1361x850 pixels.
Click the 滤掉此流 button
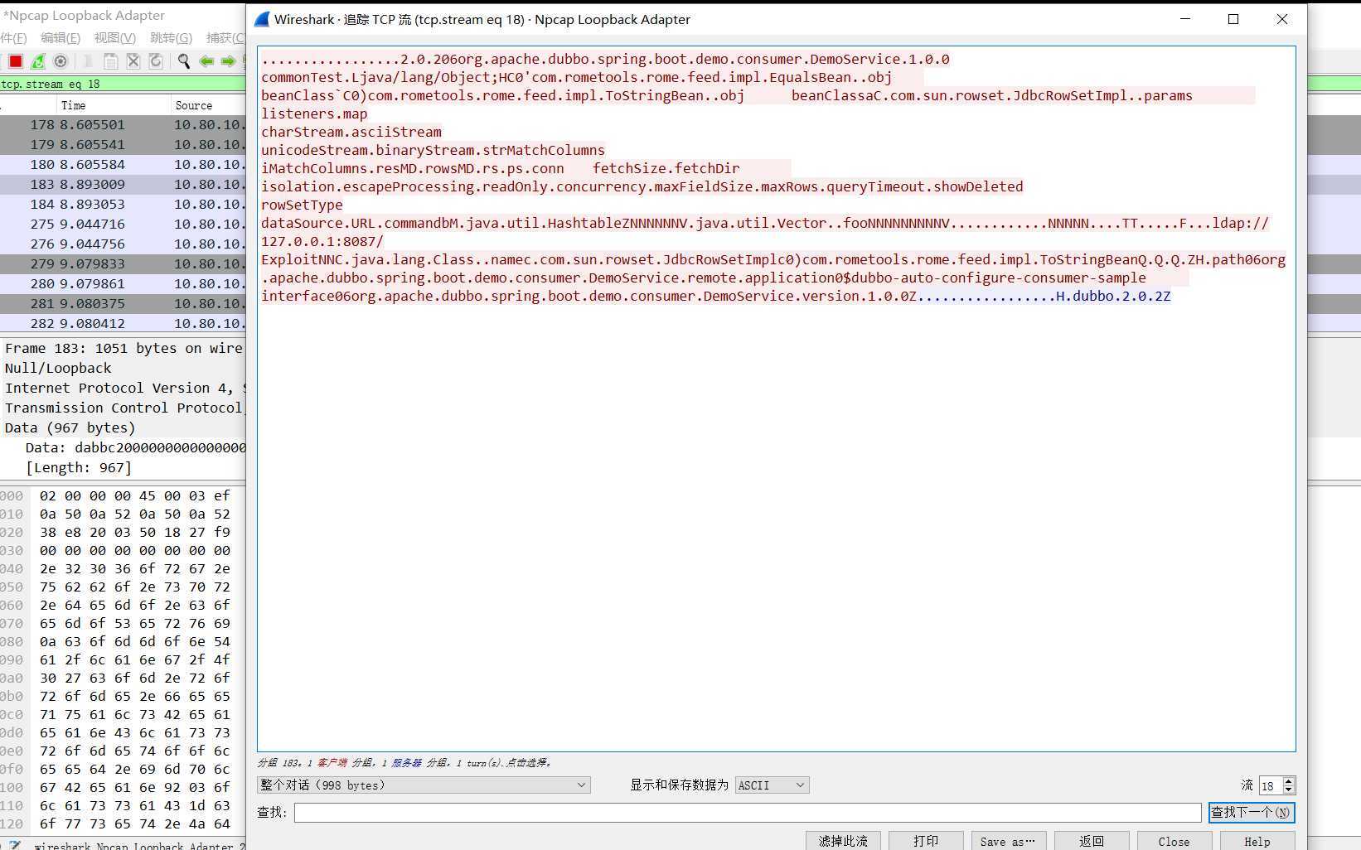point(843,841)
